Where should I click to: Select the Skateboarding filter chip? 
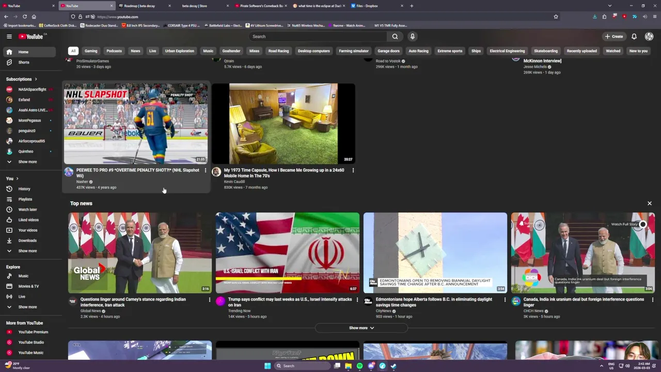coord(546,51)
